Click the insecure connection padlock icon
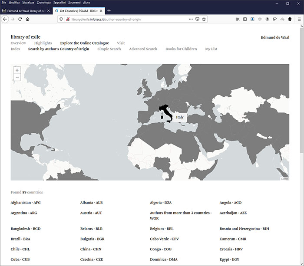This screenshot has height=266, width=304. 67,19
